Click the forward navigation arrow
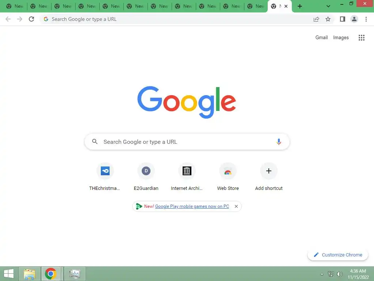The height and width of the screenshot is (281, 374). coord(20,19)
